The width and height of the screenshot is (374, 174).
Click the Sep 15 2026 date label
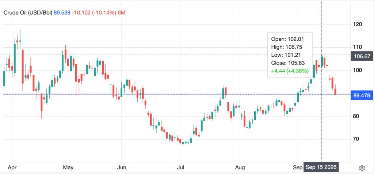321,167
